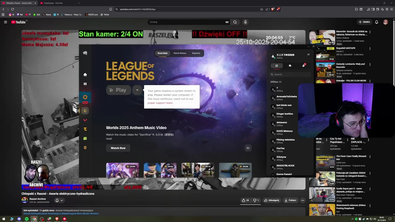
Task: Open options menu for Skierniewicki mitoman video
Action: tap(370, 205)
